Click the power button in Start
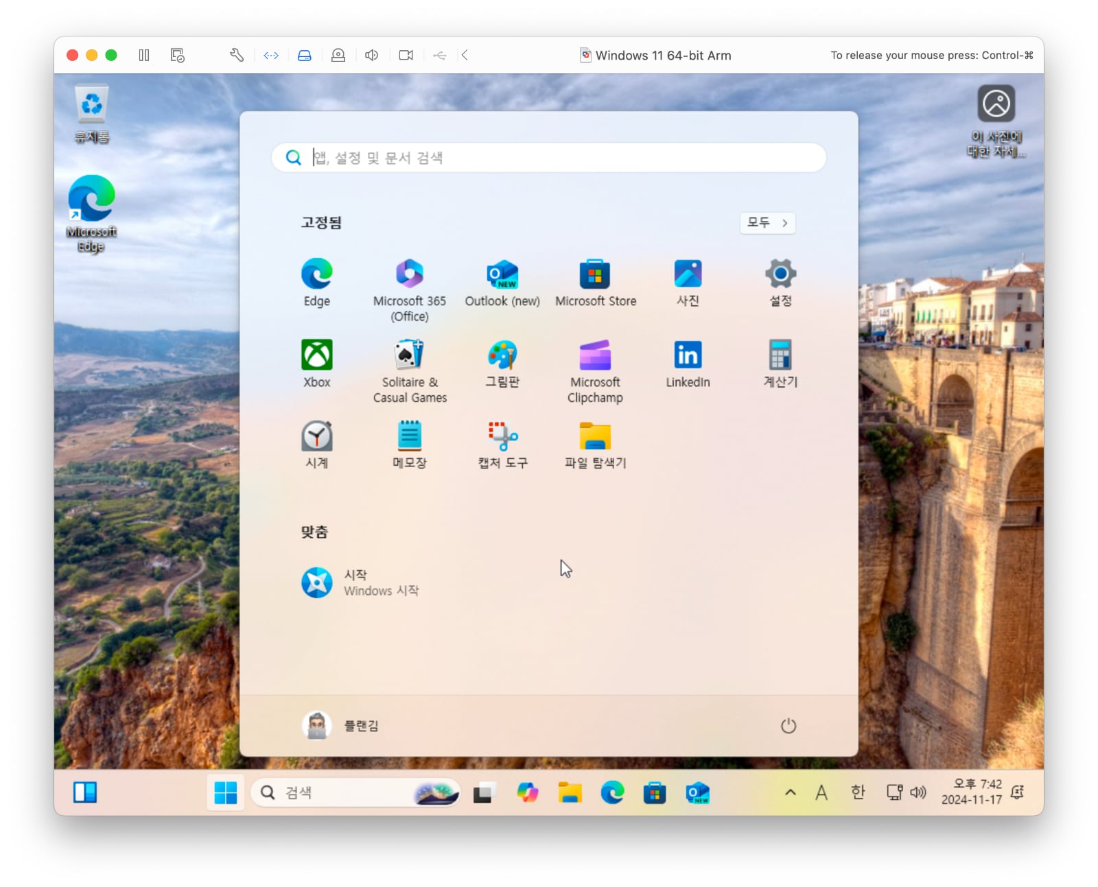 click(788, 726)
